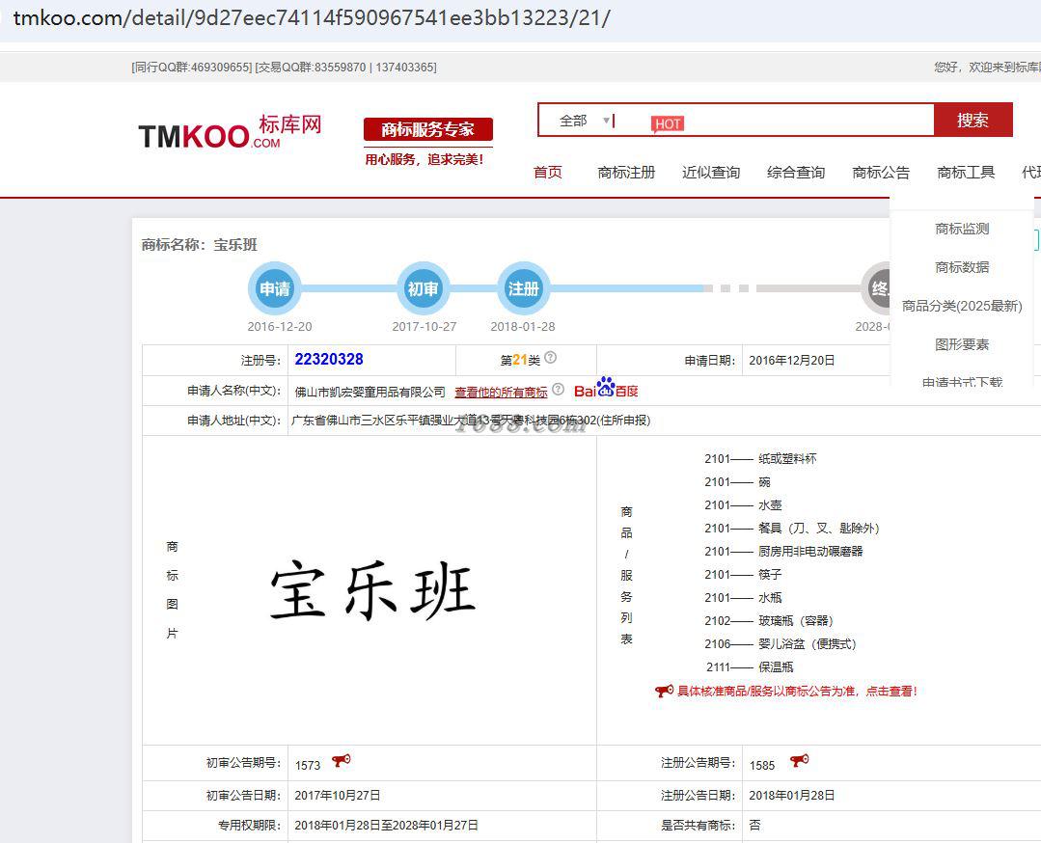Click the 宝乐班 trademark image

click(372, 590)
